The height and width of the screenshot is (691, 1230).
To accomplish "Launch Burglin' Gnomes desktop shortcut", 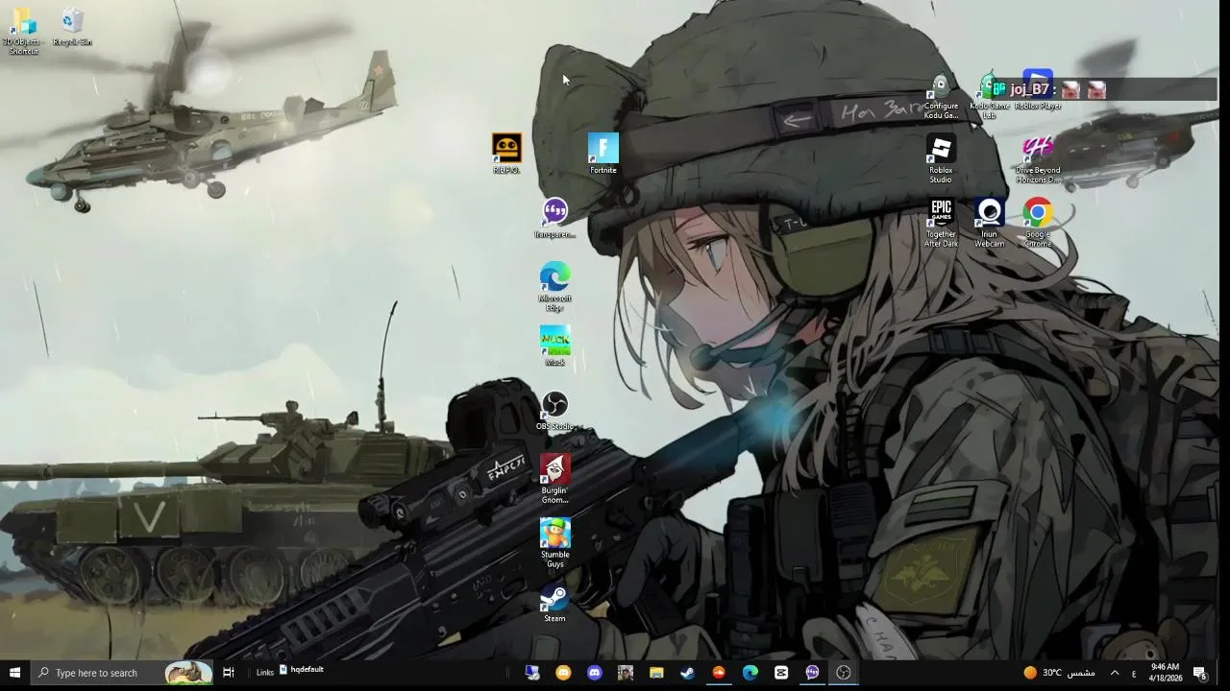I will pyautogui.click(x=554, y=479).
